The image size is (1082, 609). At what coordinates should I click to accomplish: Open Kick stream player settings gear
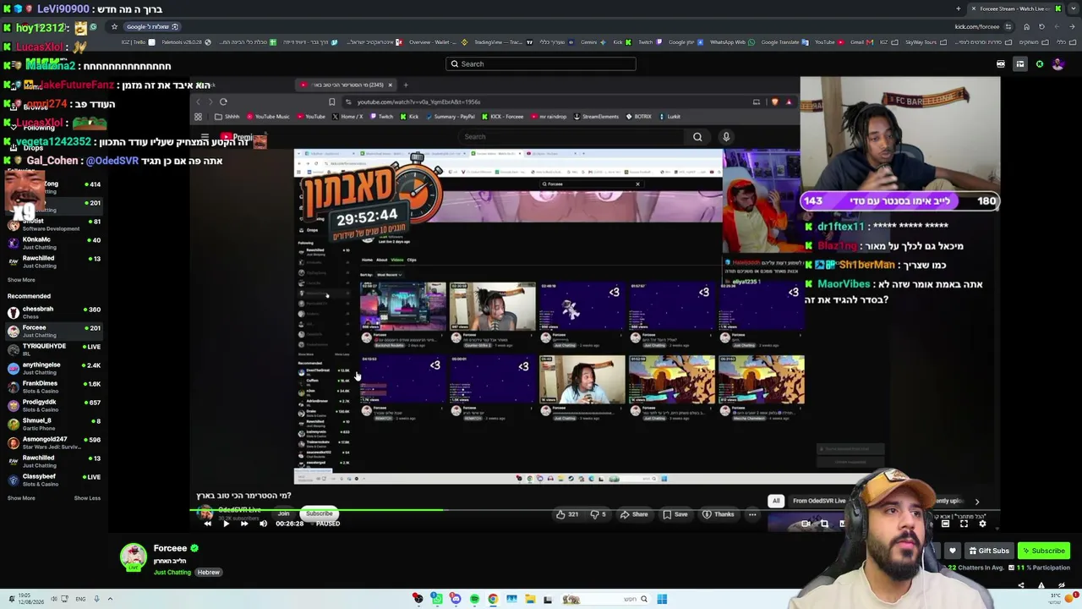982,524
